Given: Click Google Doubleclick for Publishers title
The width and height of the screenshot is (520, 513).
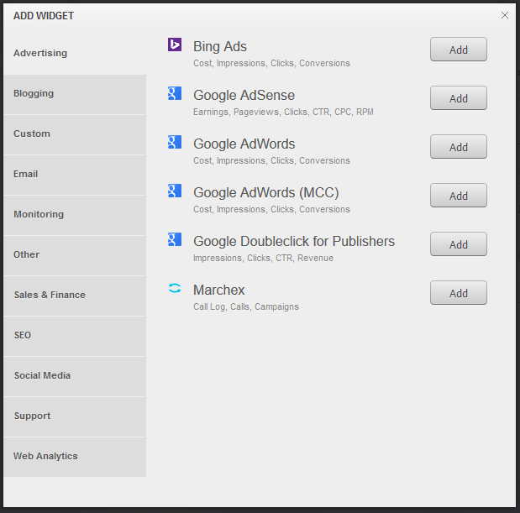Looking at the screenshot, I should (294, 241).
